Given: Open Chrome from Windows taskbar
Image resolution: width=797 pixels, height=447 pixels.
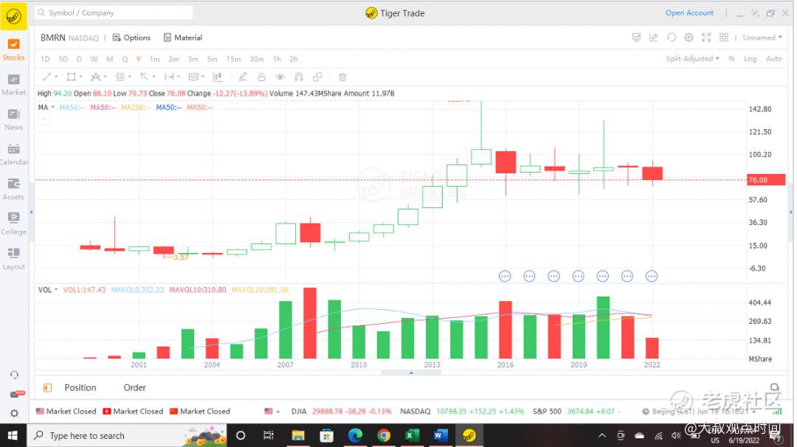Looking at the screenshot, I should 383,435.
